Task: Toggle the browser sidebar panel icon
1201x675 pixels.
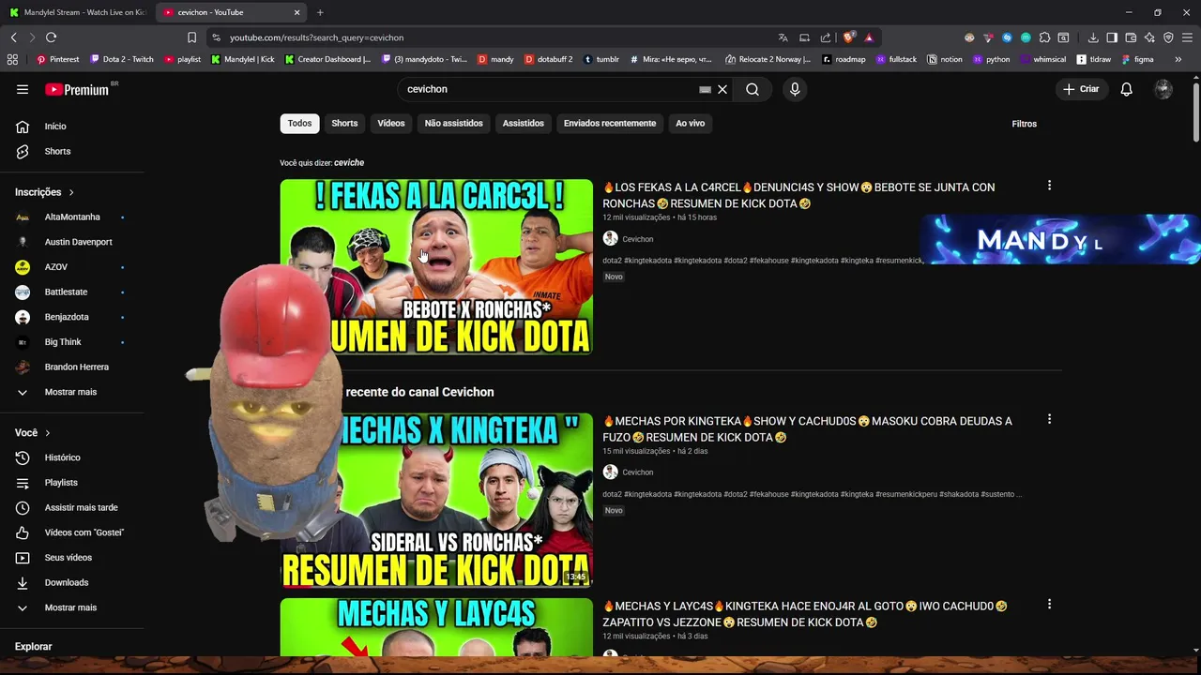Action: point(1112,37)
